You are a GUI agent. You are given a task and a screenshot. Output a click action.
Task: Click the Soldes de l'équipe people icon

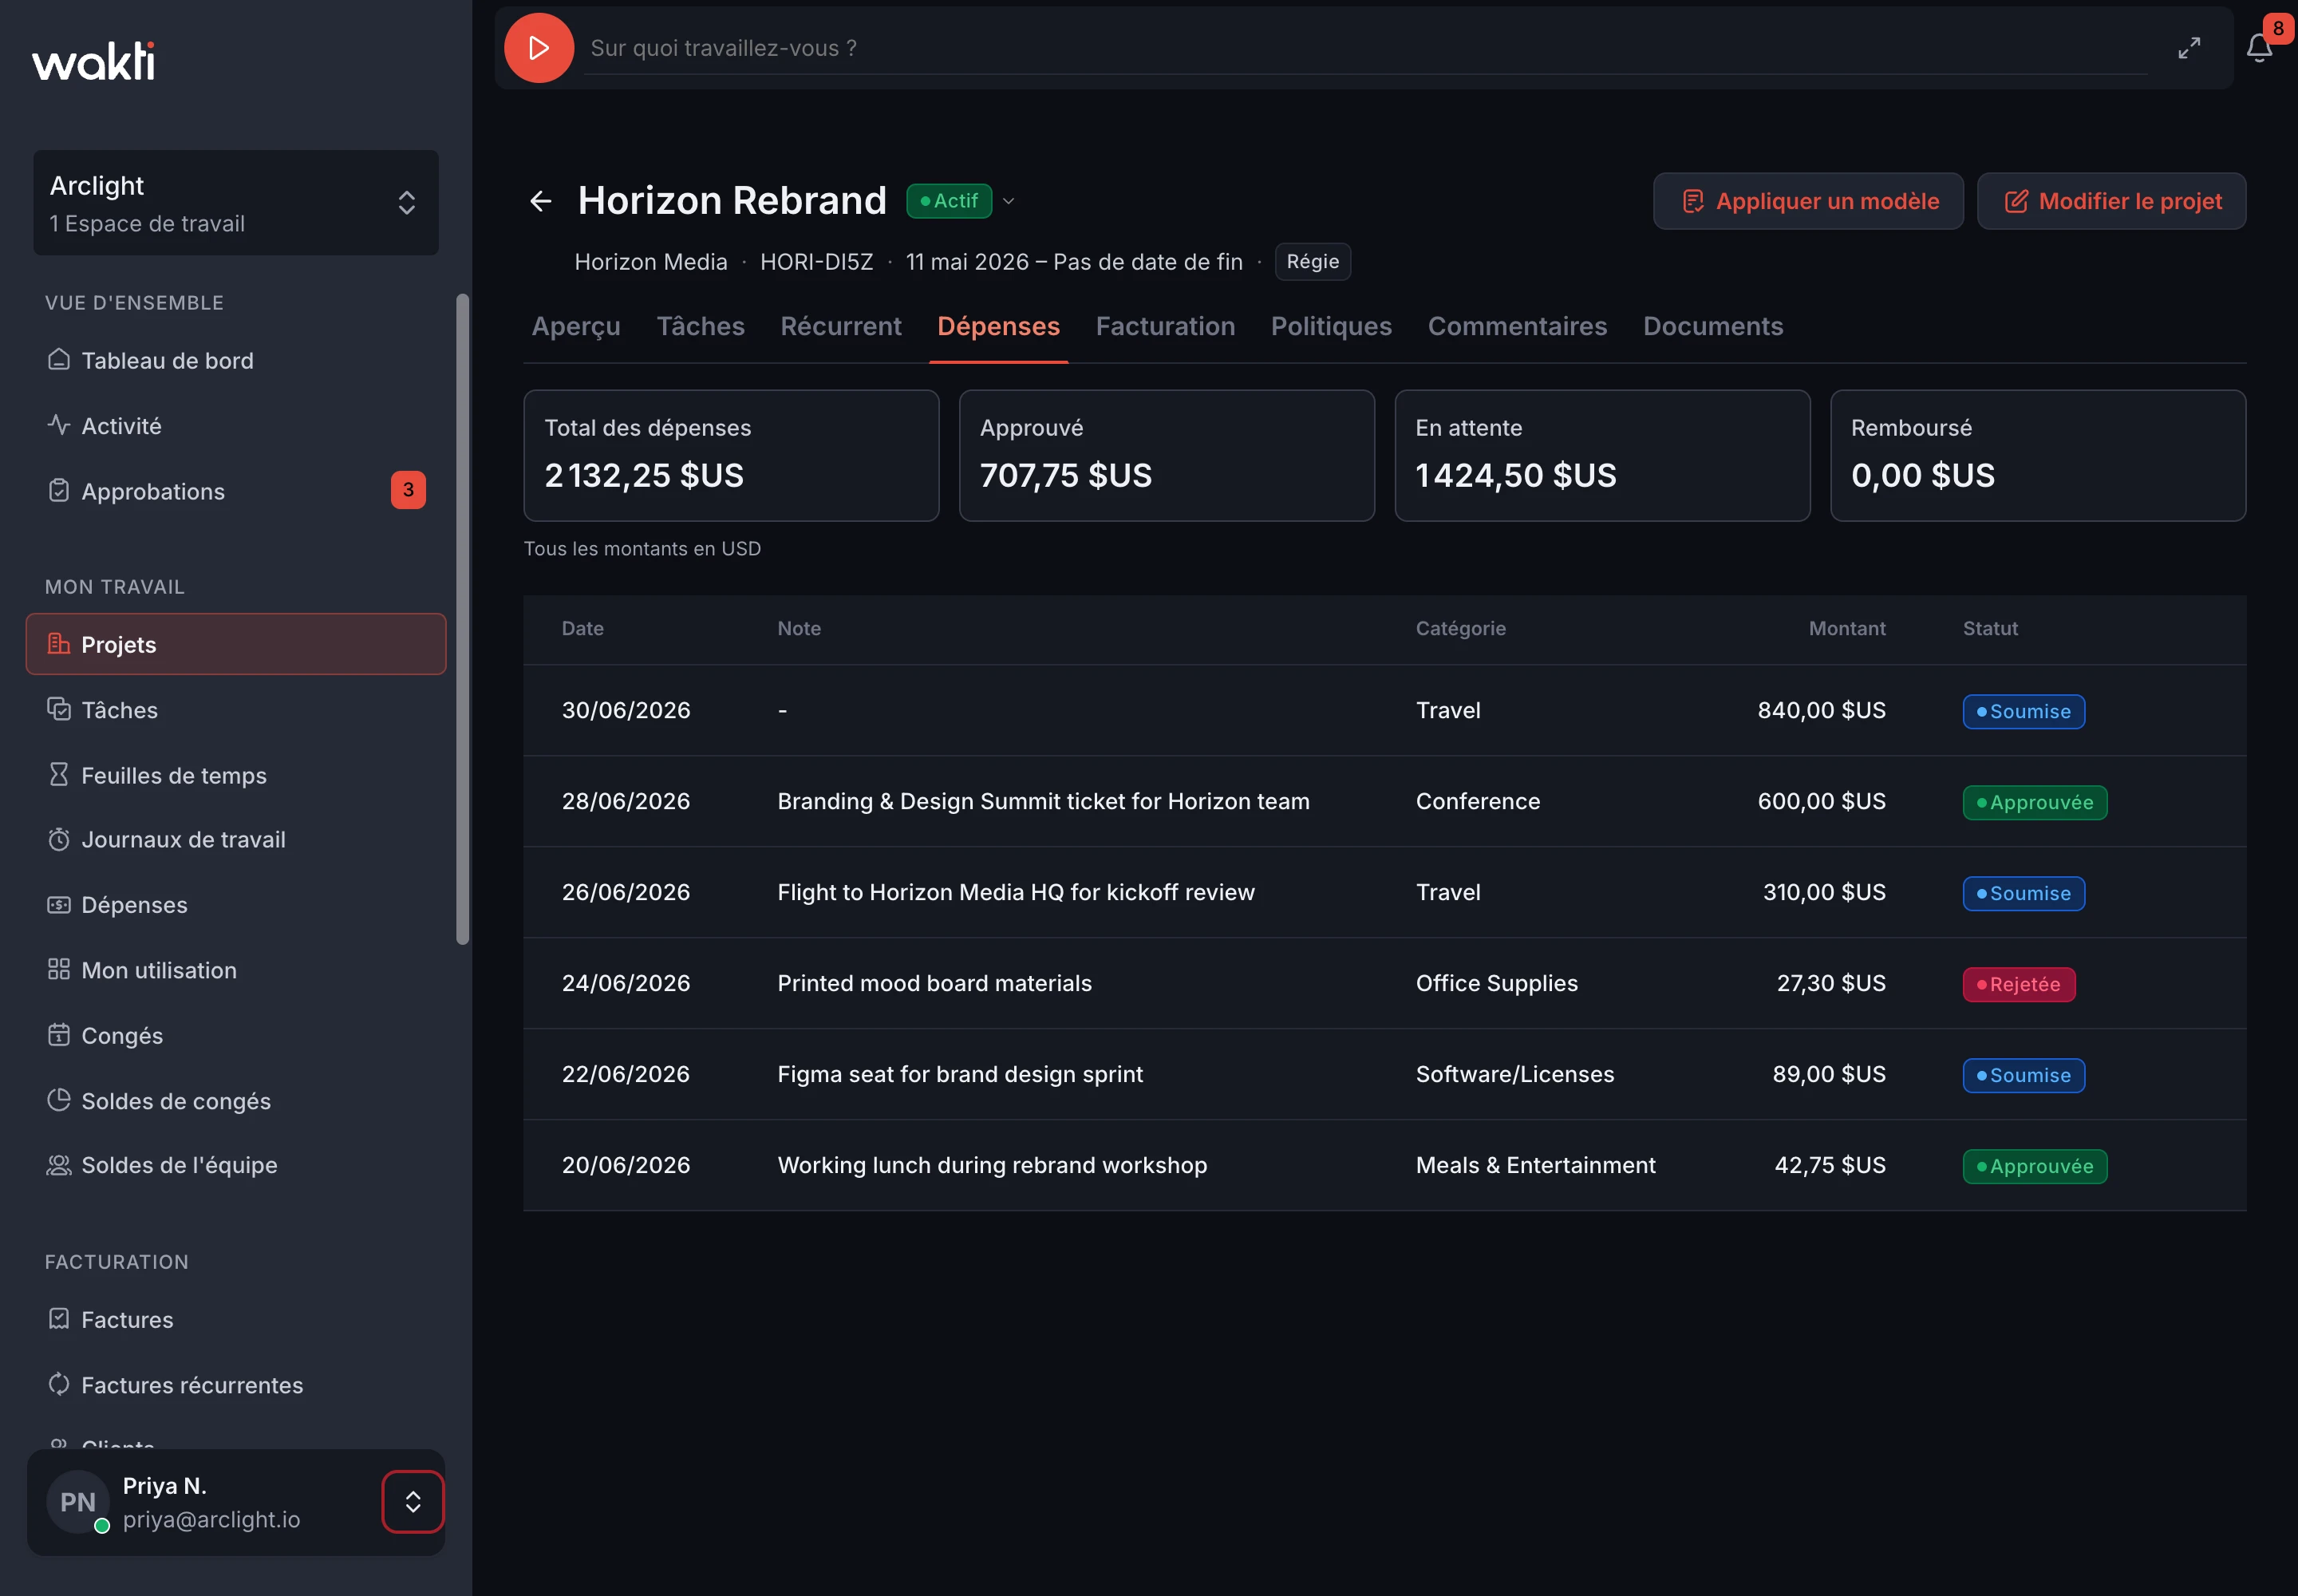(x=59, y=1165)
